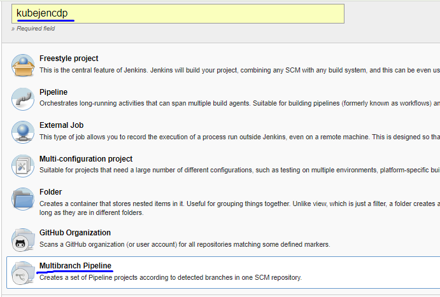Screen dimensions: 440x297
Task: Select Multibranch Pipeline title
Action: 76,265
